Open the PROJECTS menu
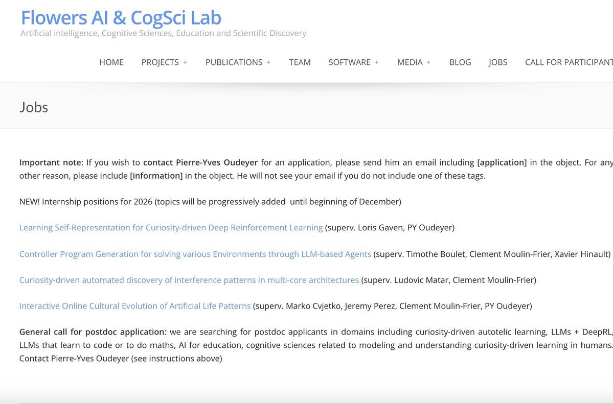This screenshot has width=613, height=404. pos(160,62)
